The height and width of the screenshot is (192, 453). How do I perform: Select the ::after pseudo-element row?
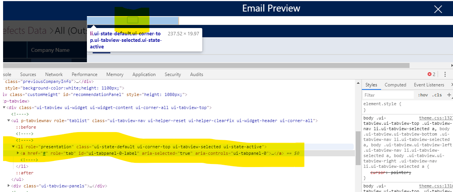tap(25, 173)
